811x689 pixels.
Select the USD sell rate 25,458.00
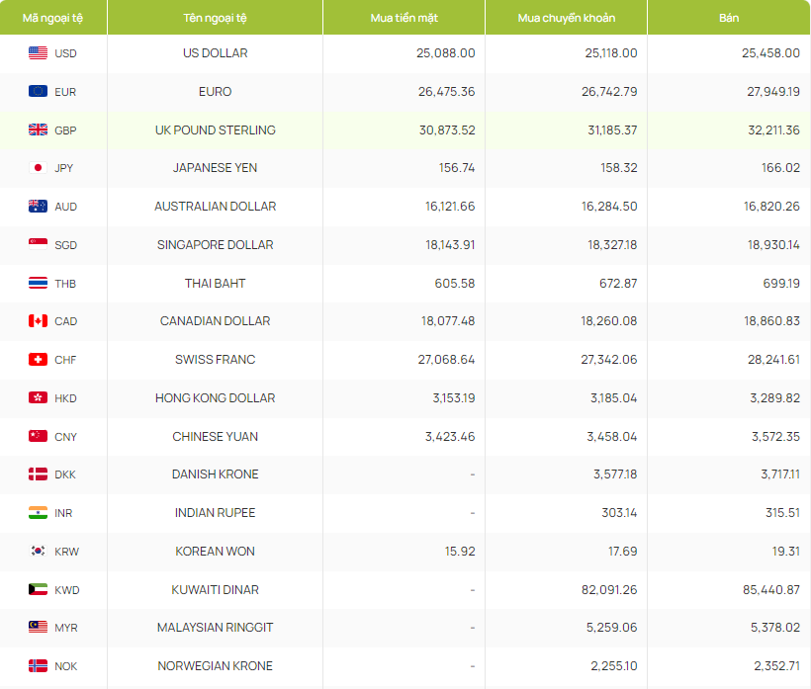point(770,53)
